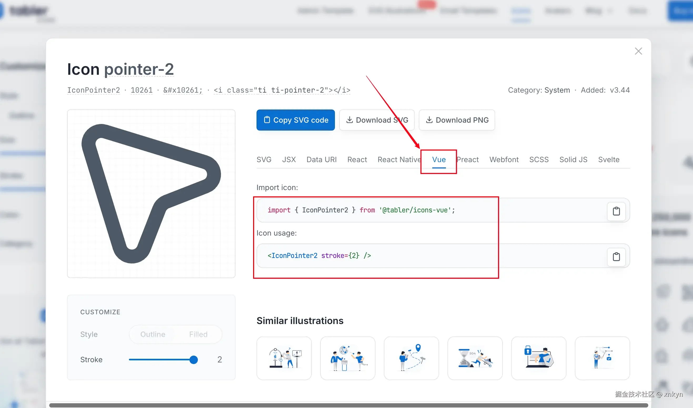This screenshot has width=693, height=408.
Task: Click the System category link
Action: [x=557, y=90]
